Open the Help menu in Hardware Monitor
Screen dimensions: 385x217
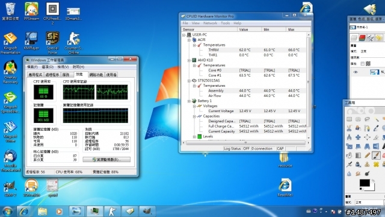237,23
